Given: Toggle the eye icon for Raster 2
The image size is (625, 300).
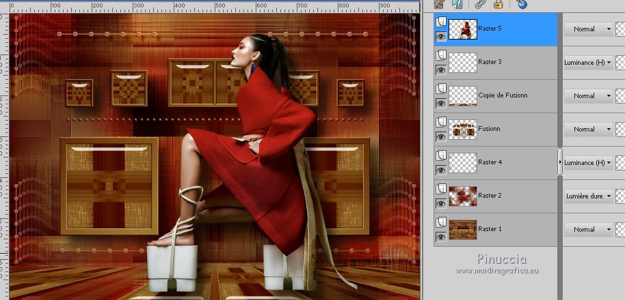Looking at the screenshot, I should click(441, 203).
